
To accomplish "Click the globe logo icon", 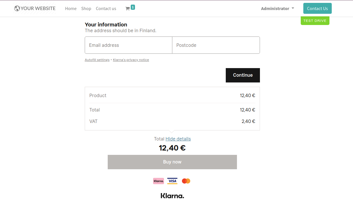I will coord(17,8).
